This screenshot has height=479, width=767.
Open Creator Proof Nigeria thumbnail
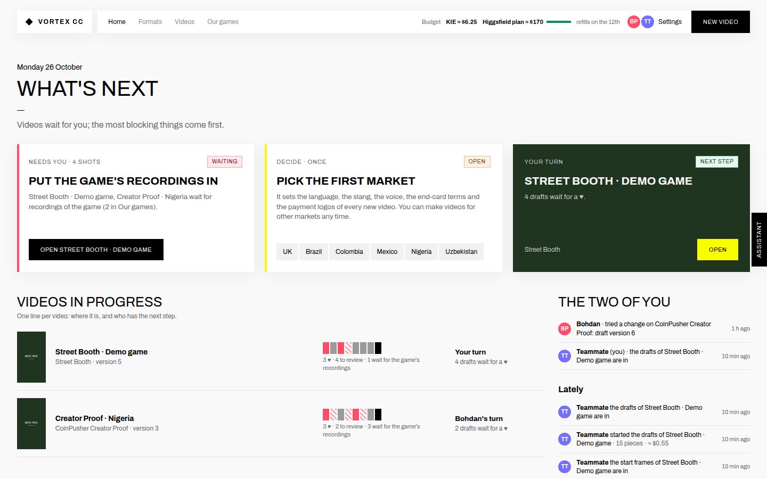coord(31,424)
